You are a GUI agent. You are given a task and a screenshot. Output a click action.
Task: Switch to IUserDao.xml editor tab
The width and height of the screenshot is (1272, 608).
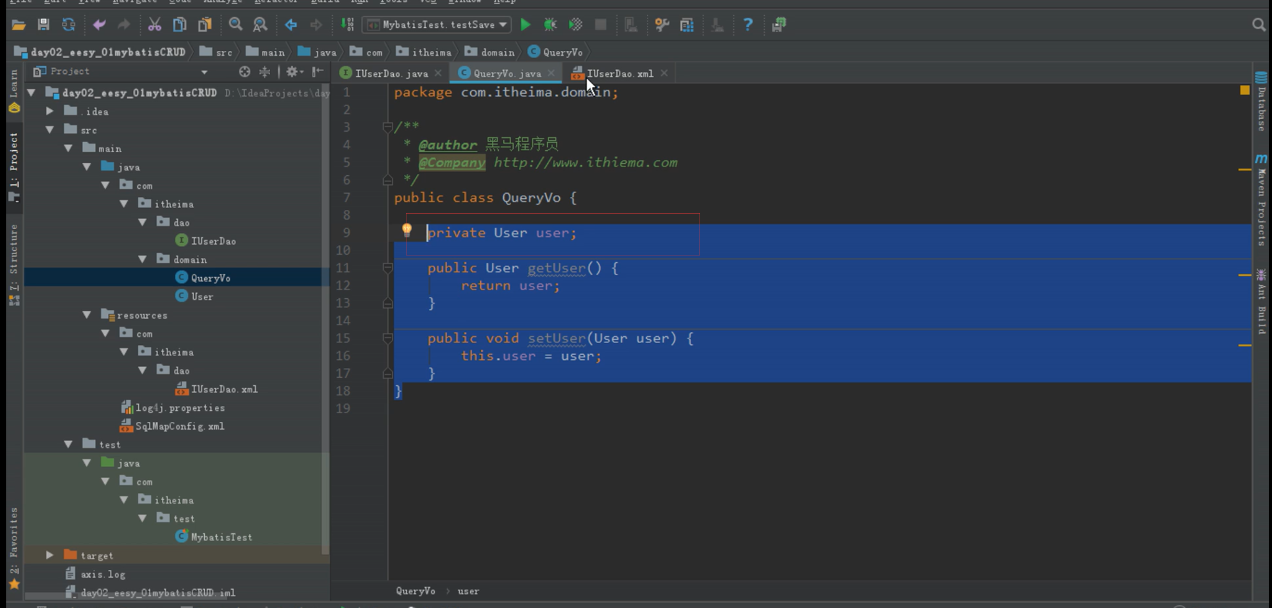pos(620,74)
